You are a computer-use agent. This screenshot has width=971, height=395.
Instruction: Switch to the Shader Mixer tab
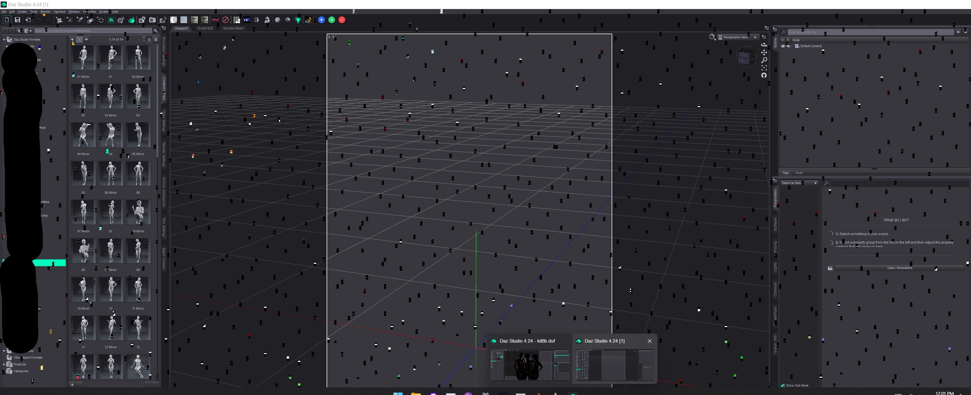point(233,29)
